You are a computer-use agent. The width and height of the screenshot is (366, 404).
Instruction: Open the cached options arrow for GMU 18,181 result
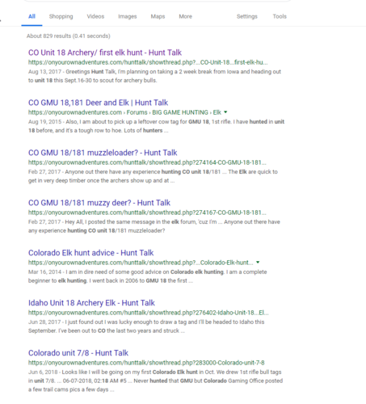point(225,112)
